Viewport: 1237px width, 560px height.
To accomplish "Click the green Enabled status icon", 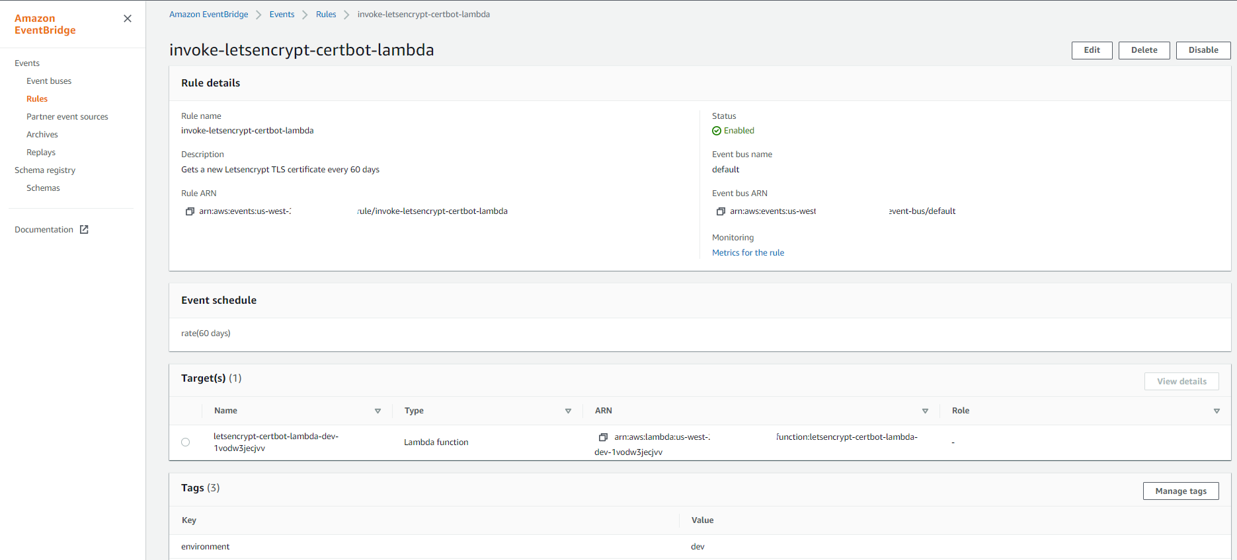I will (x=717, y=131).
